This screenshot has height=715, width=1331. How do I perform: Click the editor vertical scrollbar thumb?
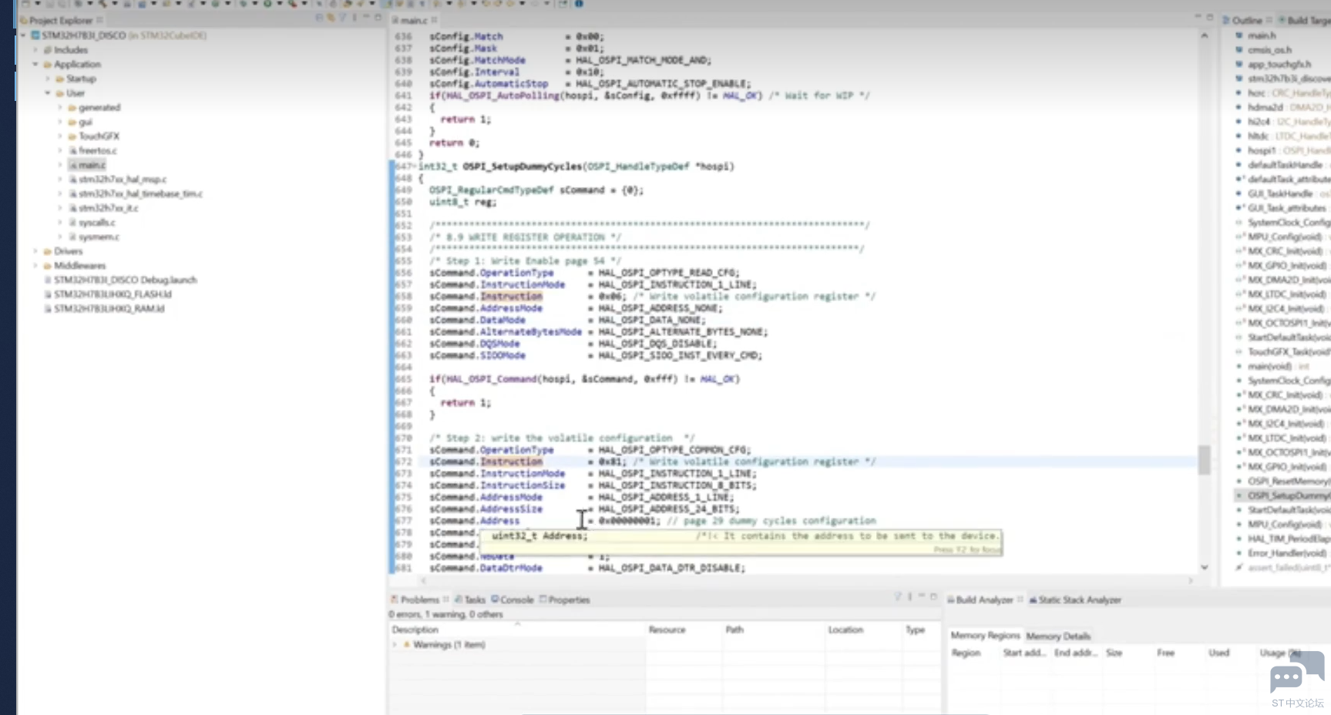1204,459
